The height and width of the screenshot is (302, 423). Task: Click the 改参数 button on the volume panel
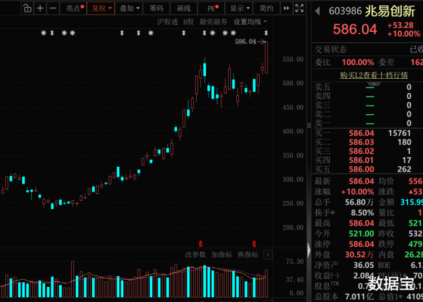(x=195, y=254)
